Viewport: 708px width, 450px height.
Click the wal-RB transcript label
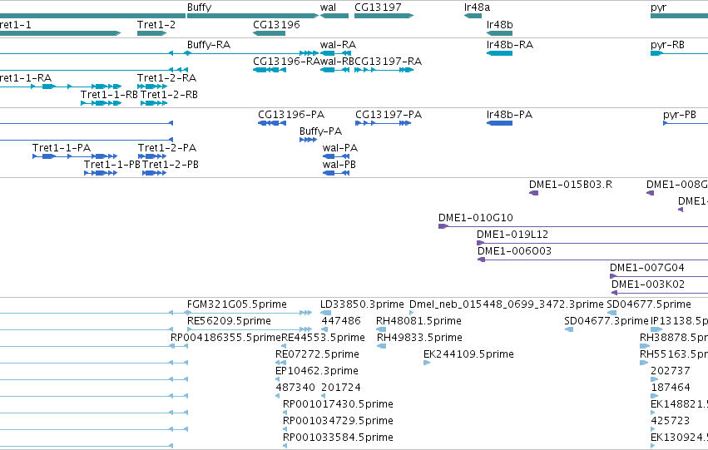pos(337,62)
